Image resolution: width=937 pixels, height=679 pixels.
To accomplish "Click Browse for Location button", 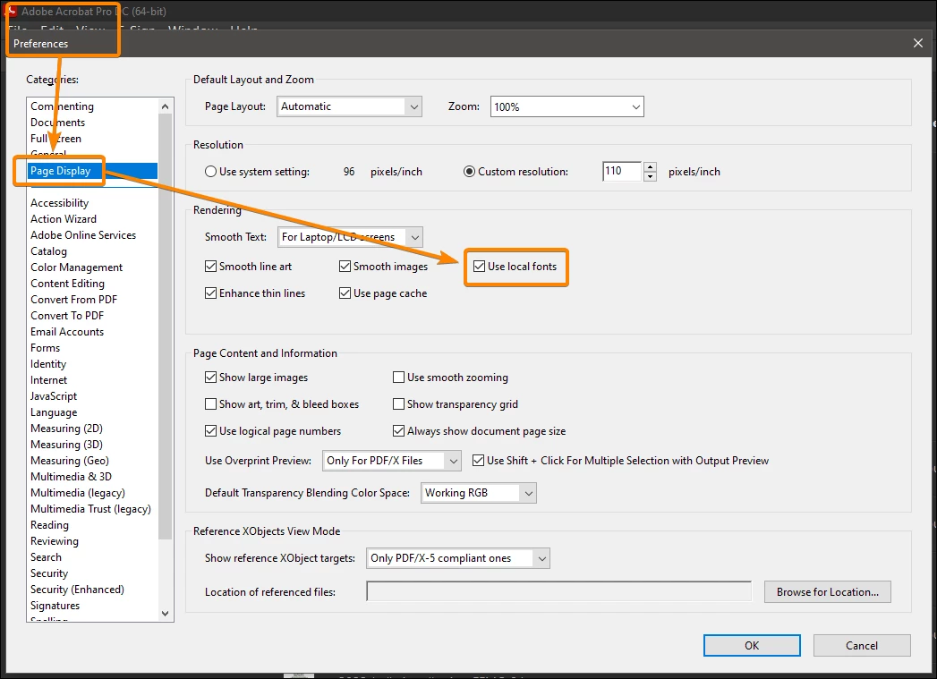I will click(828, 592).
